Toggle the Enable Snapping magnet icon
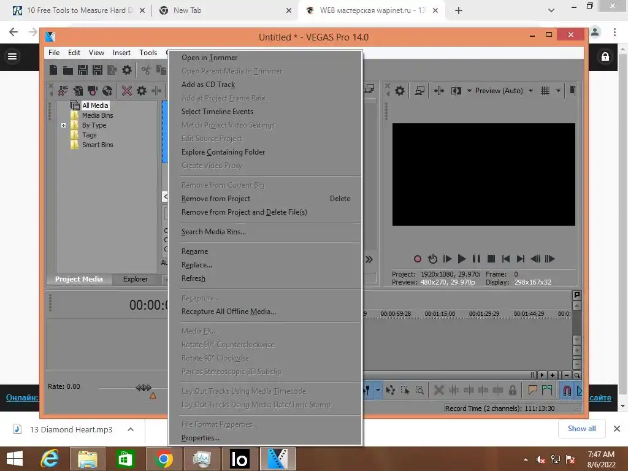628x471 pixels. pyautogui.click(x=567, y=390)
